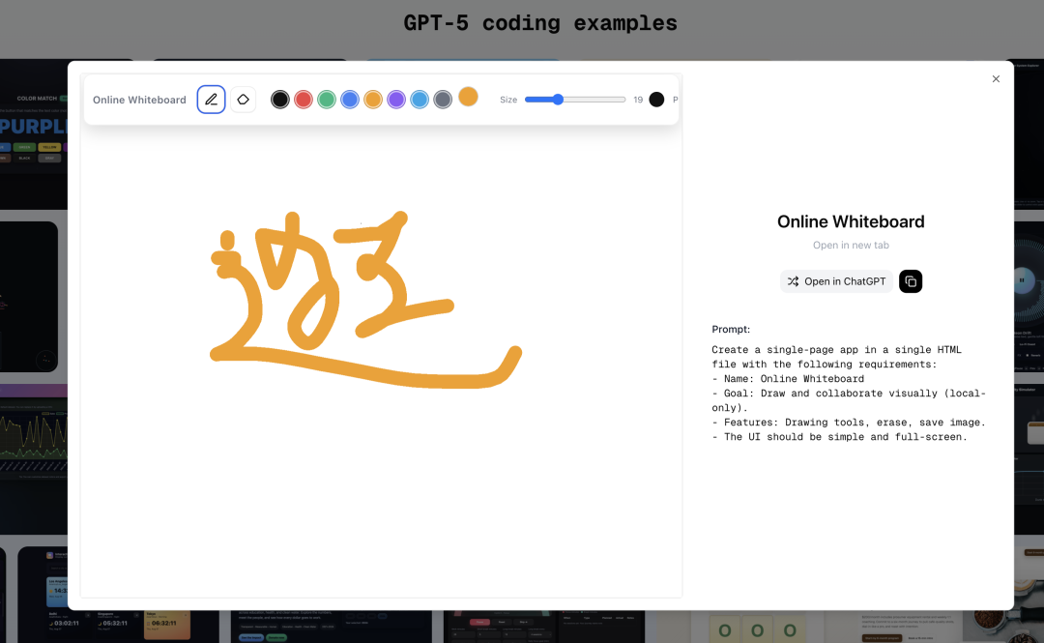Pick the light blue color swatch
1044x643 pixels.
tap(420, 100)
